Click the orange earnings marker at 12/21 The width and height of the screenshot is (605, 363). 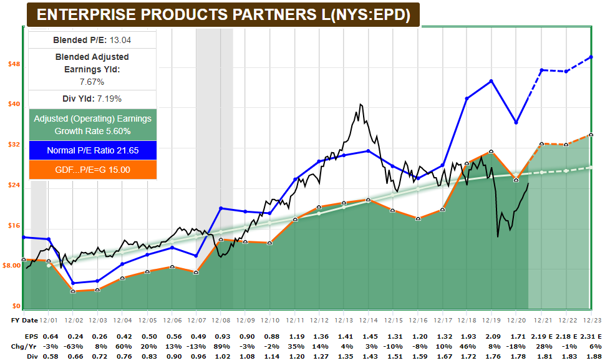click(x=541, y=143)
